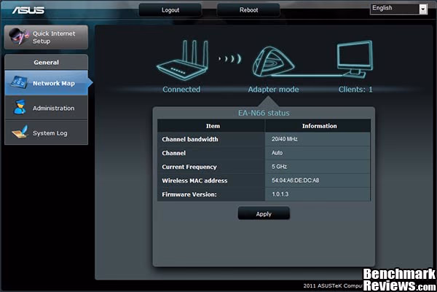437x292 pixels.
Task: Click the Channel row label
Action: click(x=173, y=153)
